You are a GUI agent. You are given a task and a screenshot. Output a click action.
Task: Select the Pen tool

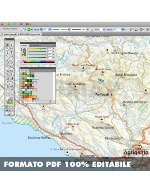pyautogui.click(x=7, y=52)
